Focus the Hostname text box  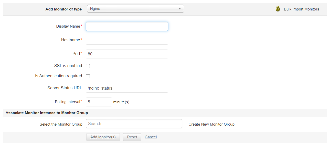pyautogui.click(x=127, y=40)
